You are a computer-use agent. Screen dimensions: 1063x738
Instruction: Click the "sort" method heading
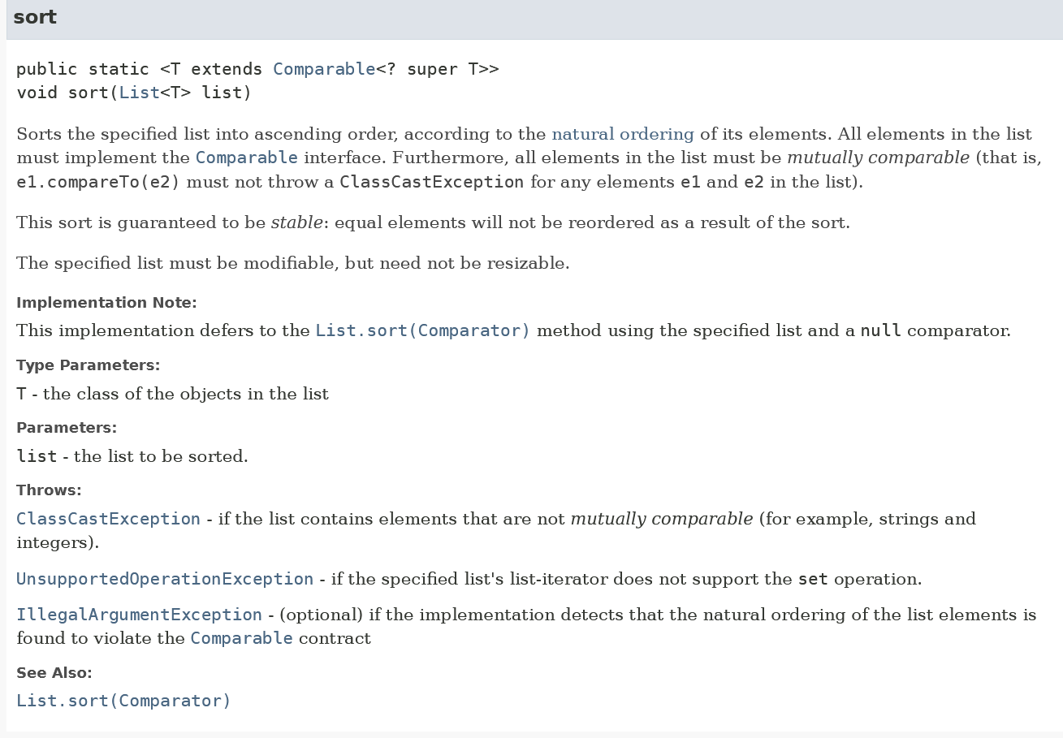tap(35, 17)
